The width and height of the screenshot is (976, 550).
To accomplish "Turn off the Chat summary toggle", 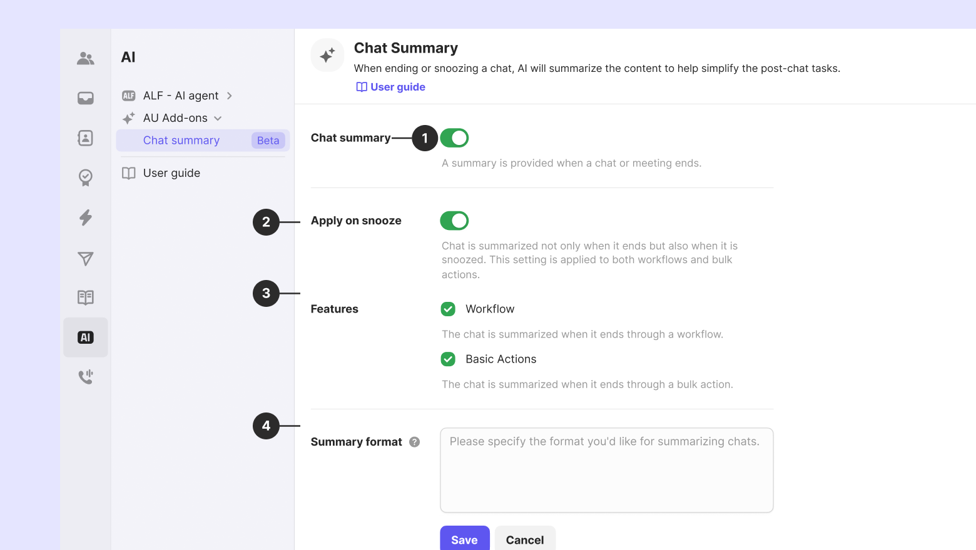I will (x=454, y=138).
